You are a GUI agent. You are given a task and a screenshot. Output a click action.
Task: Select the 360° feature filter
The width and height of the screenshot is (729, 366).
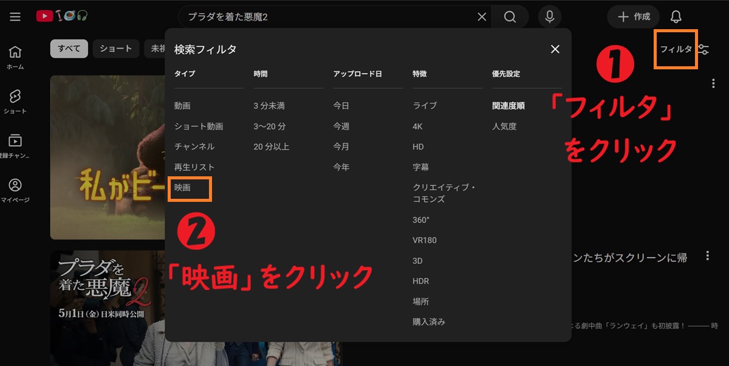point(421,219)
